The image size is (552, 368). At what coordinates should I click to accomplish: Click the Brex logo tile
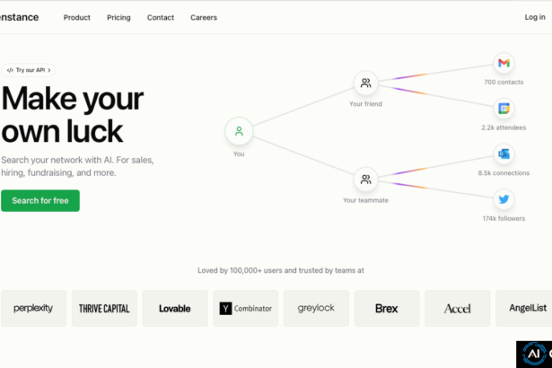point(387,308)
